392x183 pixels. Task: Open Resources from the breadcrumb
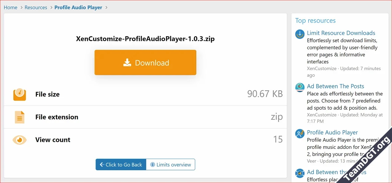click(36, 7)
